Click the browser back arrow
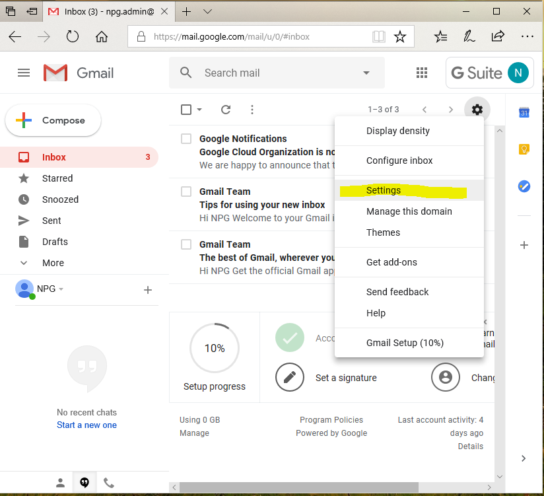This screenshot has height=496, width=544. tap(15, 36)
